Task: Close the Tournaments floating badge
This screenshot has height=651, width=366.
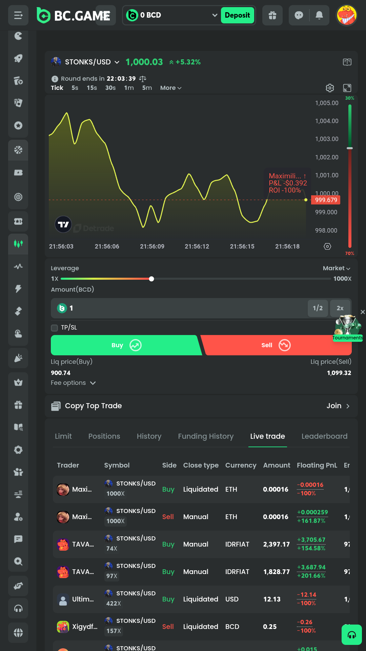Action: click(x=363, y=312)
